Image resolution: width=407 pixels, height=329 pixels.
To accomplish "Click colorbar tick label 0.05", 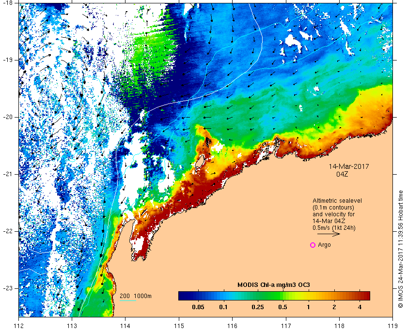I will click(x=198, y=308).
